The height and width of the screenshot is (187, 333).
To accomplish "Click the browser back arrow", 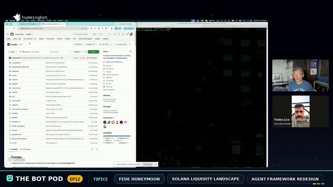I will pyautogui.click(x=7, y=28).
